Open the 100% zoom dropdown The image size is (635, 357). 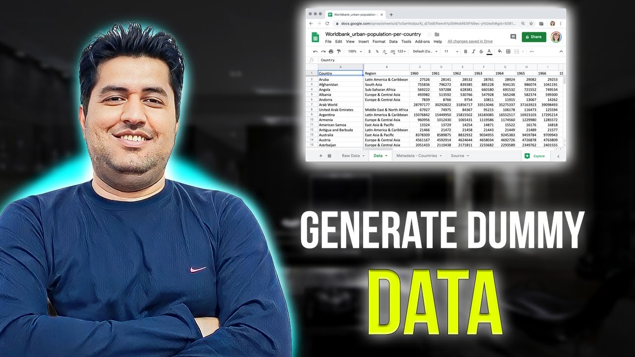354,52
